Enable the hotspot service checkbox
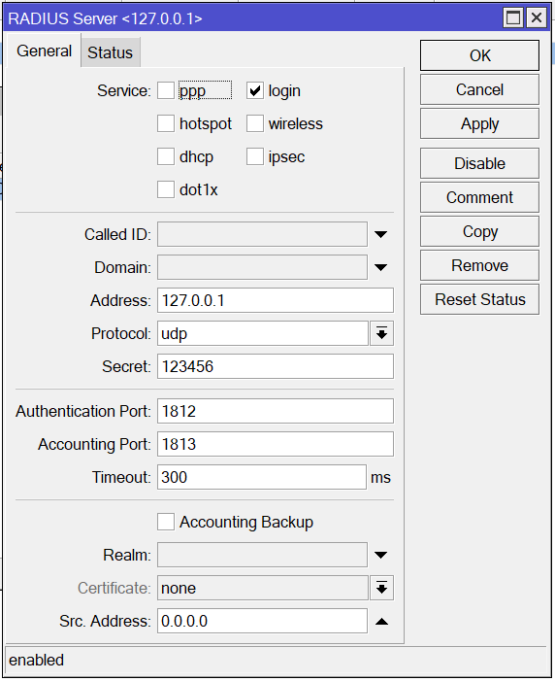The width and height of the screenshot is (555, 681). [166, 123]
